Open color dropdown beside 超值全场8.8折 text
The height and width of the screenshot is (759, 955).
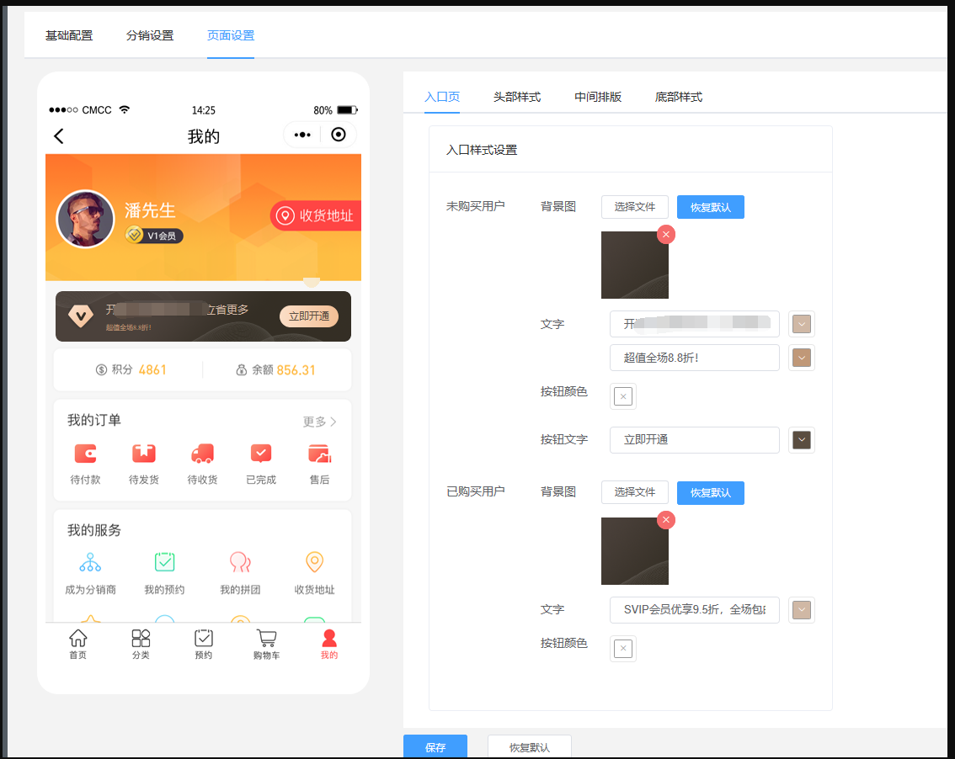pos(802,358)
